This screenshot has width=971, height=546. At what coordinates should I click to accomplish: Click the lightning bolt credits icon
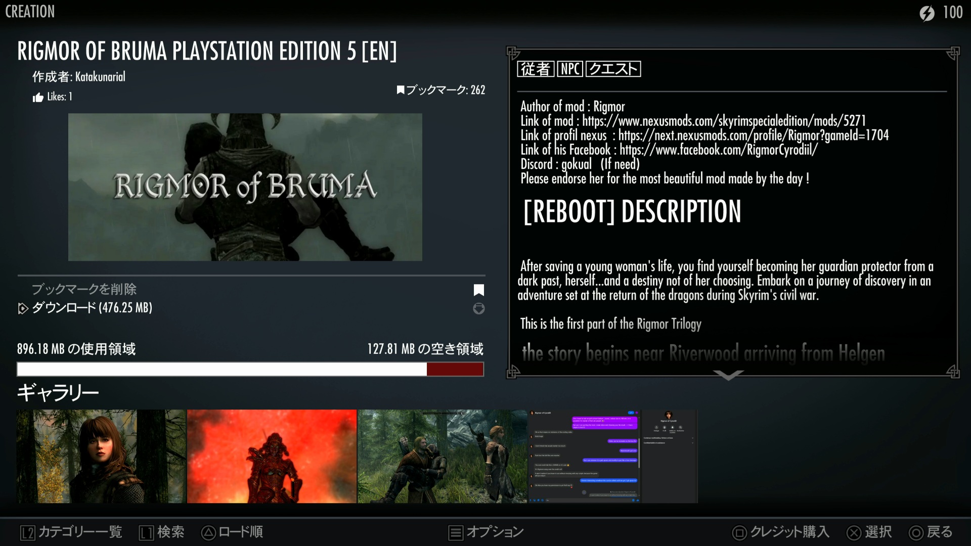(927, 13)
